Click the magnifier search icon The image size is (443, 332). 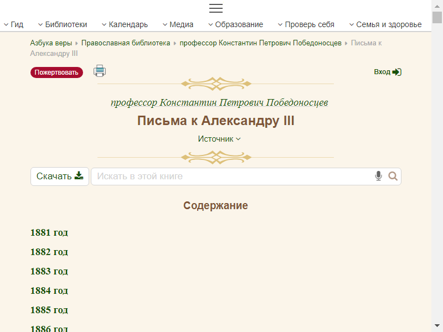coord(393,177)
